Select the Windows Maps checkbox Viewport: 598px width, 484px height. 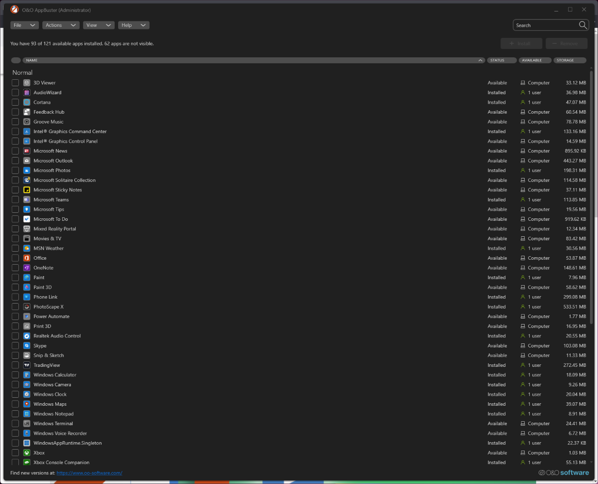click(15, 404)
